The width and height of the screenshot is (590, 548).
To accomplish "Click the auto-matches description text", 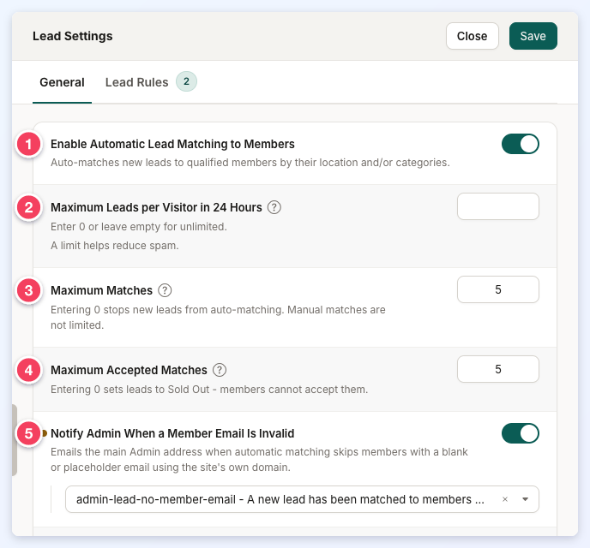I will [250, 163].
